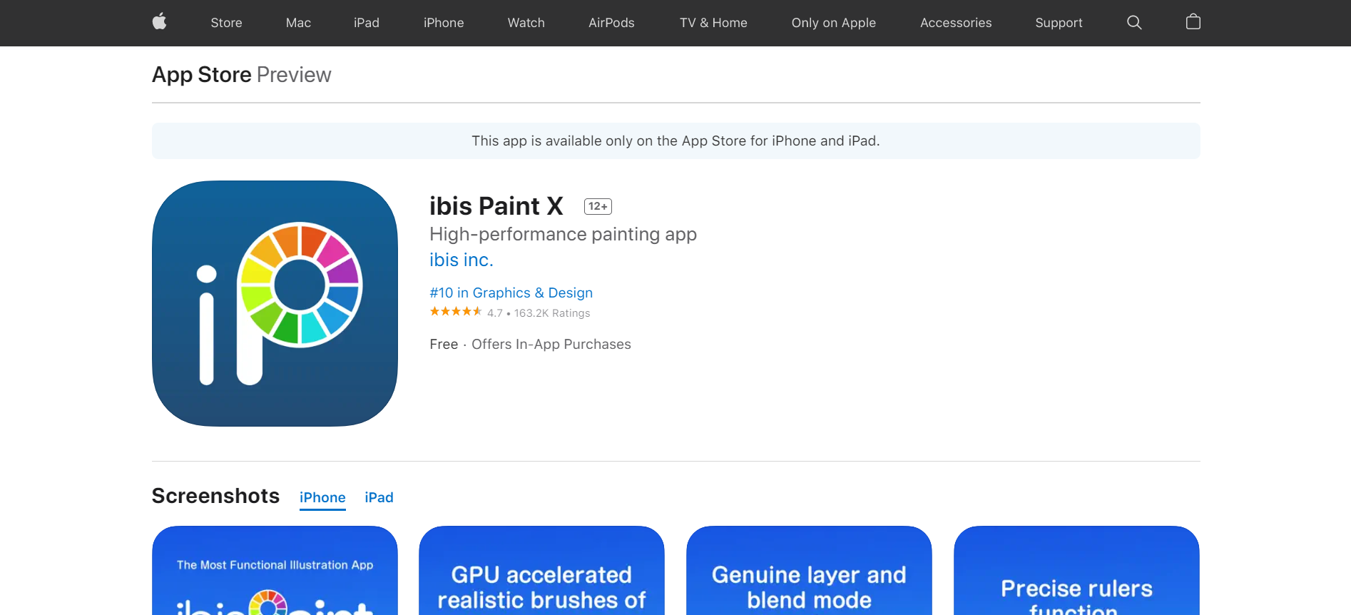
Task: Open the TV & Home menu item
Action: [x=713, y=23]
